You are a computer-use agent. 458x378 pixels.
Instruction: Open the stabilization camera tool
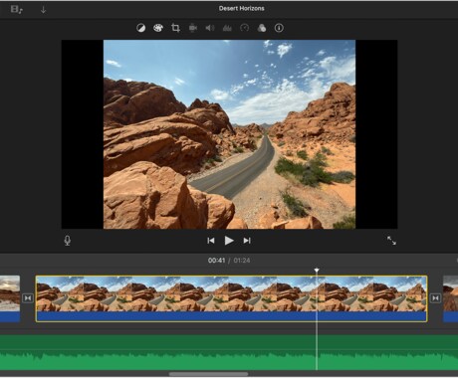click(x=193, y=28)
